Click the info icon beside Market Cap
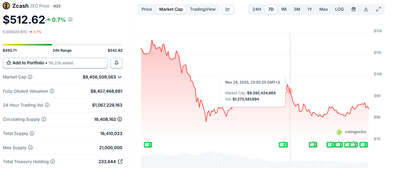The width and height of the screenshot is (395, 169). (x=30, y=77)
